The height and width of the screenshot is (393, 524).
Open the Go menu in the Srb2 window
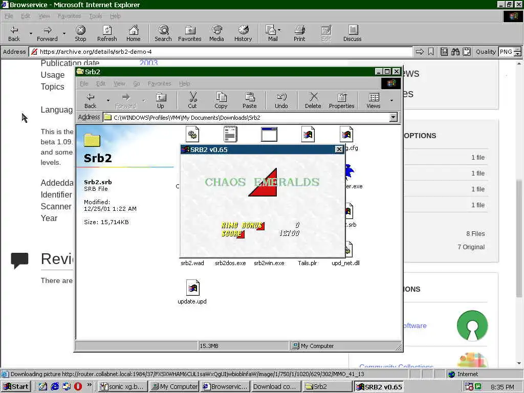pyautogui.click(x=136, y=83)
